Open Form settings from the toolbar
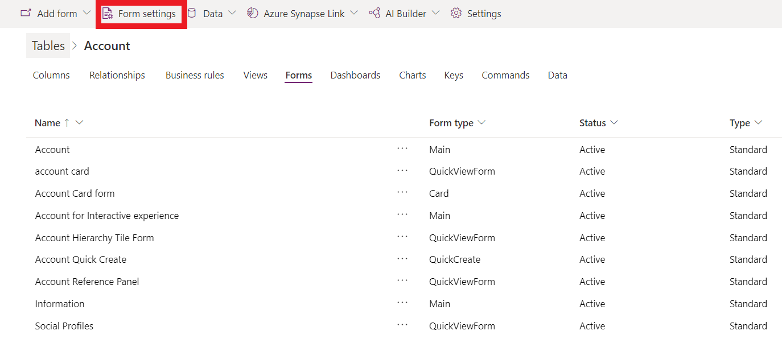Image resolution: width=782 pixels, height=347 pixels. point(141,14)
